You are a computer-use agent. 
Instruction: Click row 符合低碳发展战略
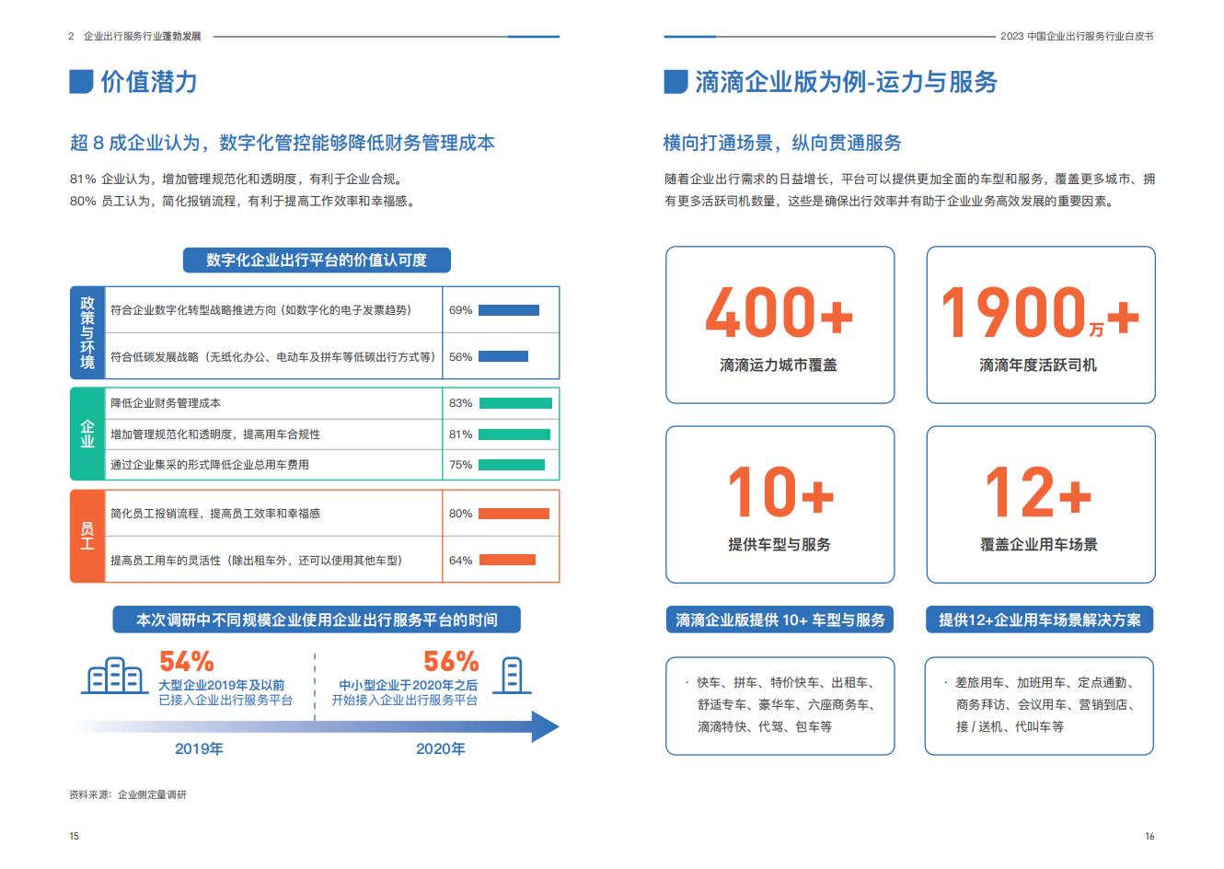point(331,356)
